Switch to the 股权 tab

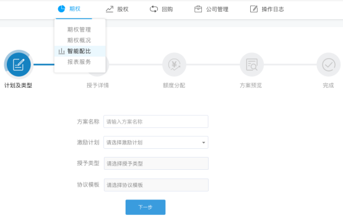(x=117, y=9)
